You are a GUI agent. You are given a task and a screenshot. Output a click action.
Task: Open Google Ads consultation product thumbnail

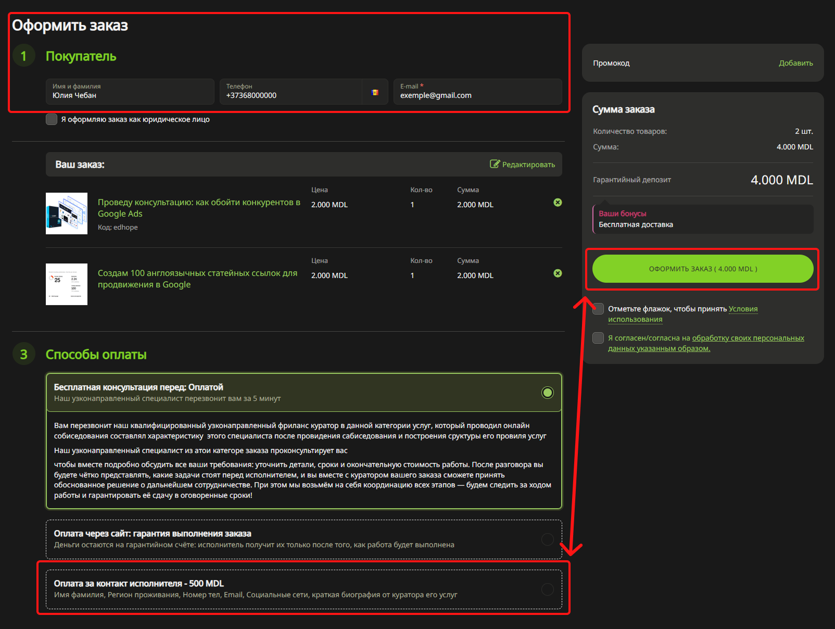[x=67, y=213]
